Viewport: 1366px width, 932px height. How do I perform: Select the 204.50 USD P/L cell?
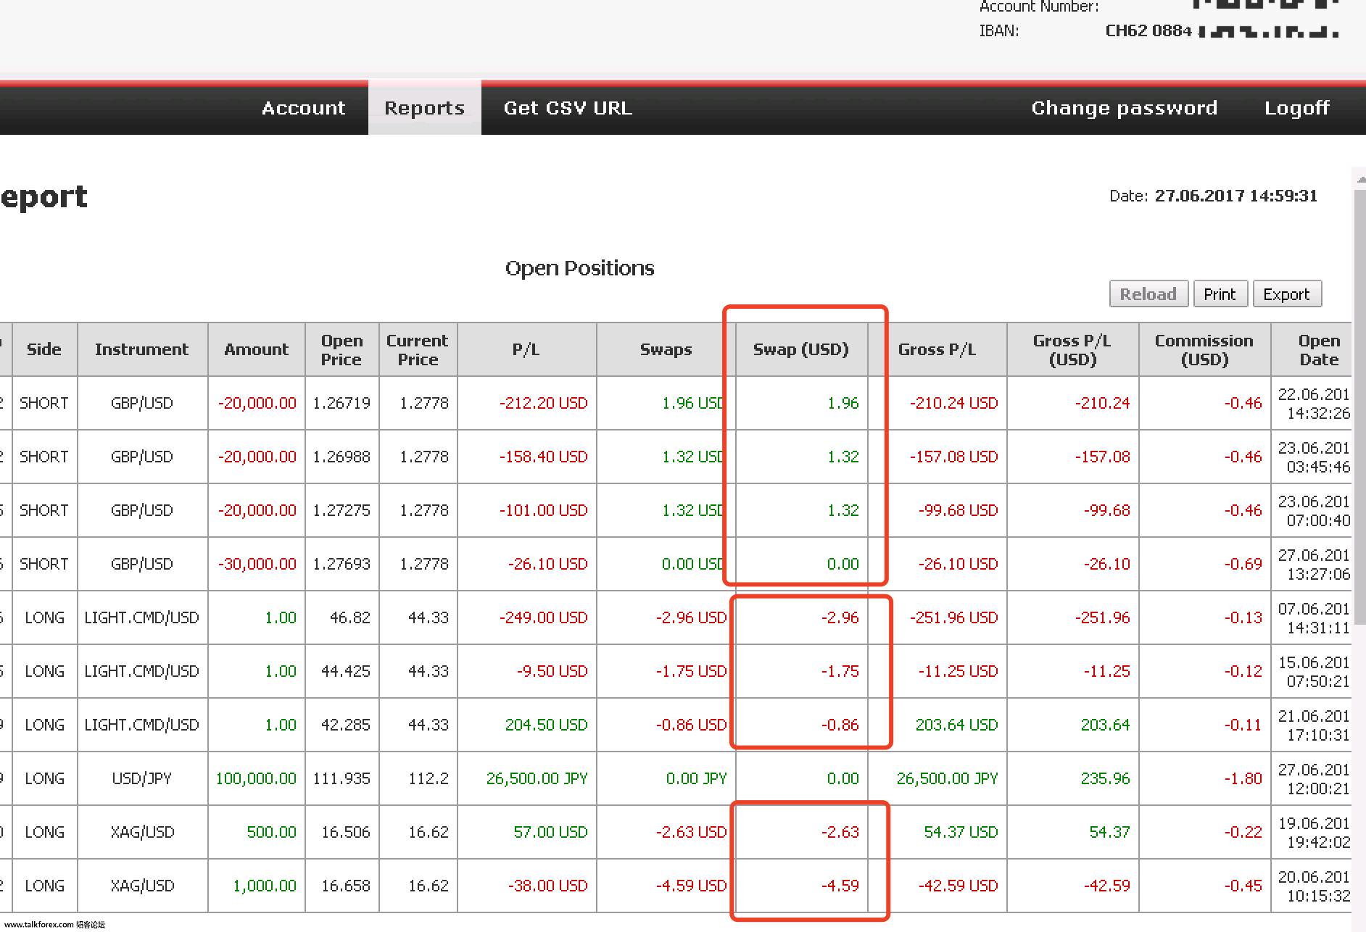click(526, 725)
